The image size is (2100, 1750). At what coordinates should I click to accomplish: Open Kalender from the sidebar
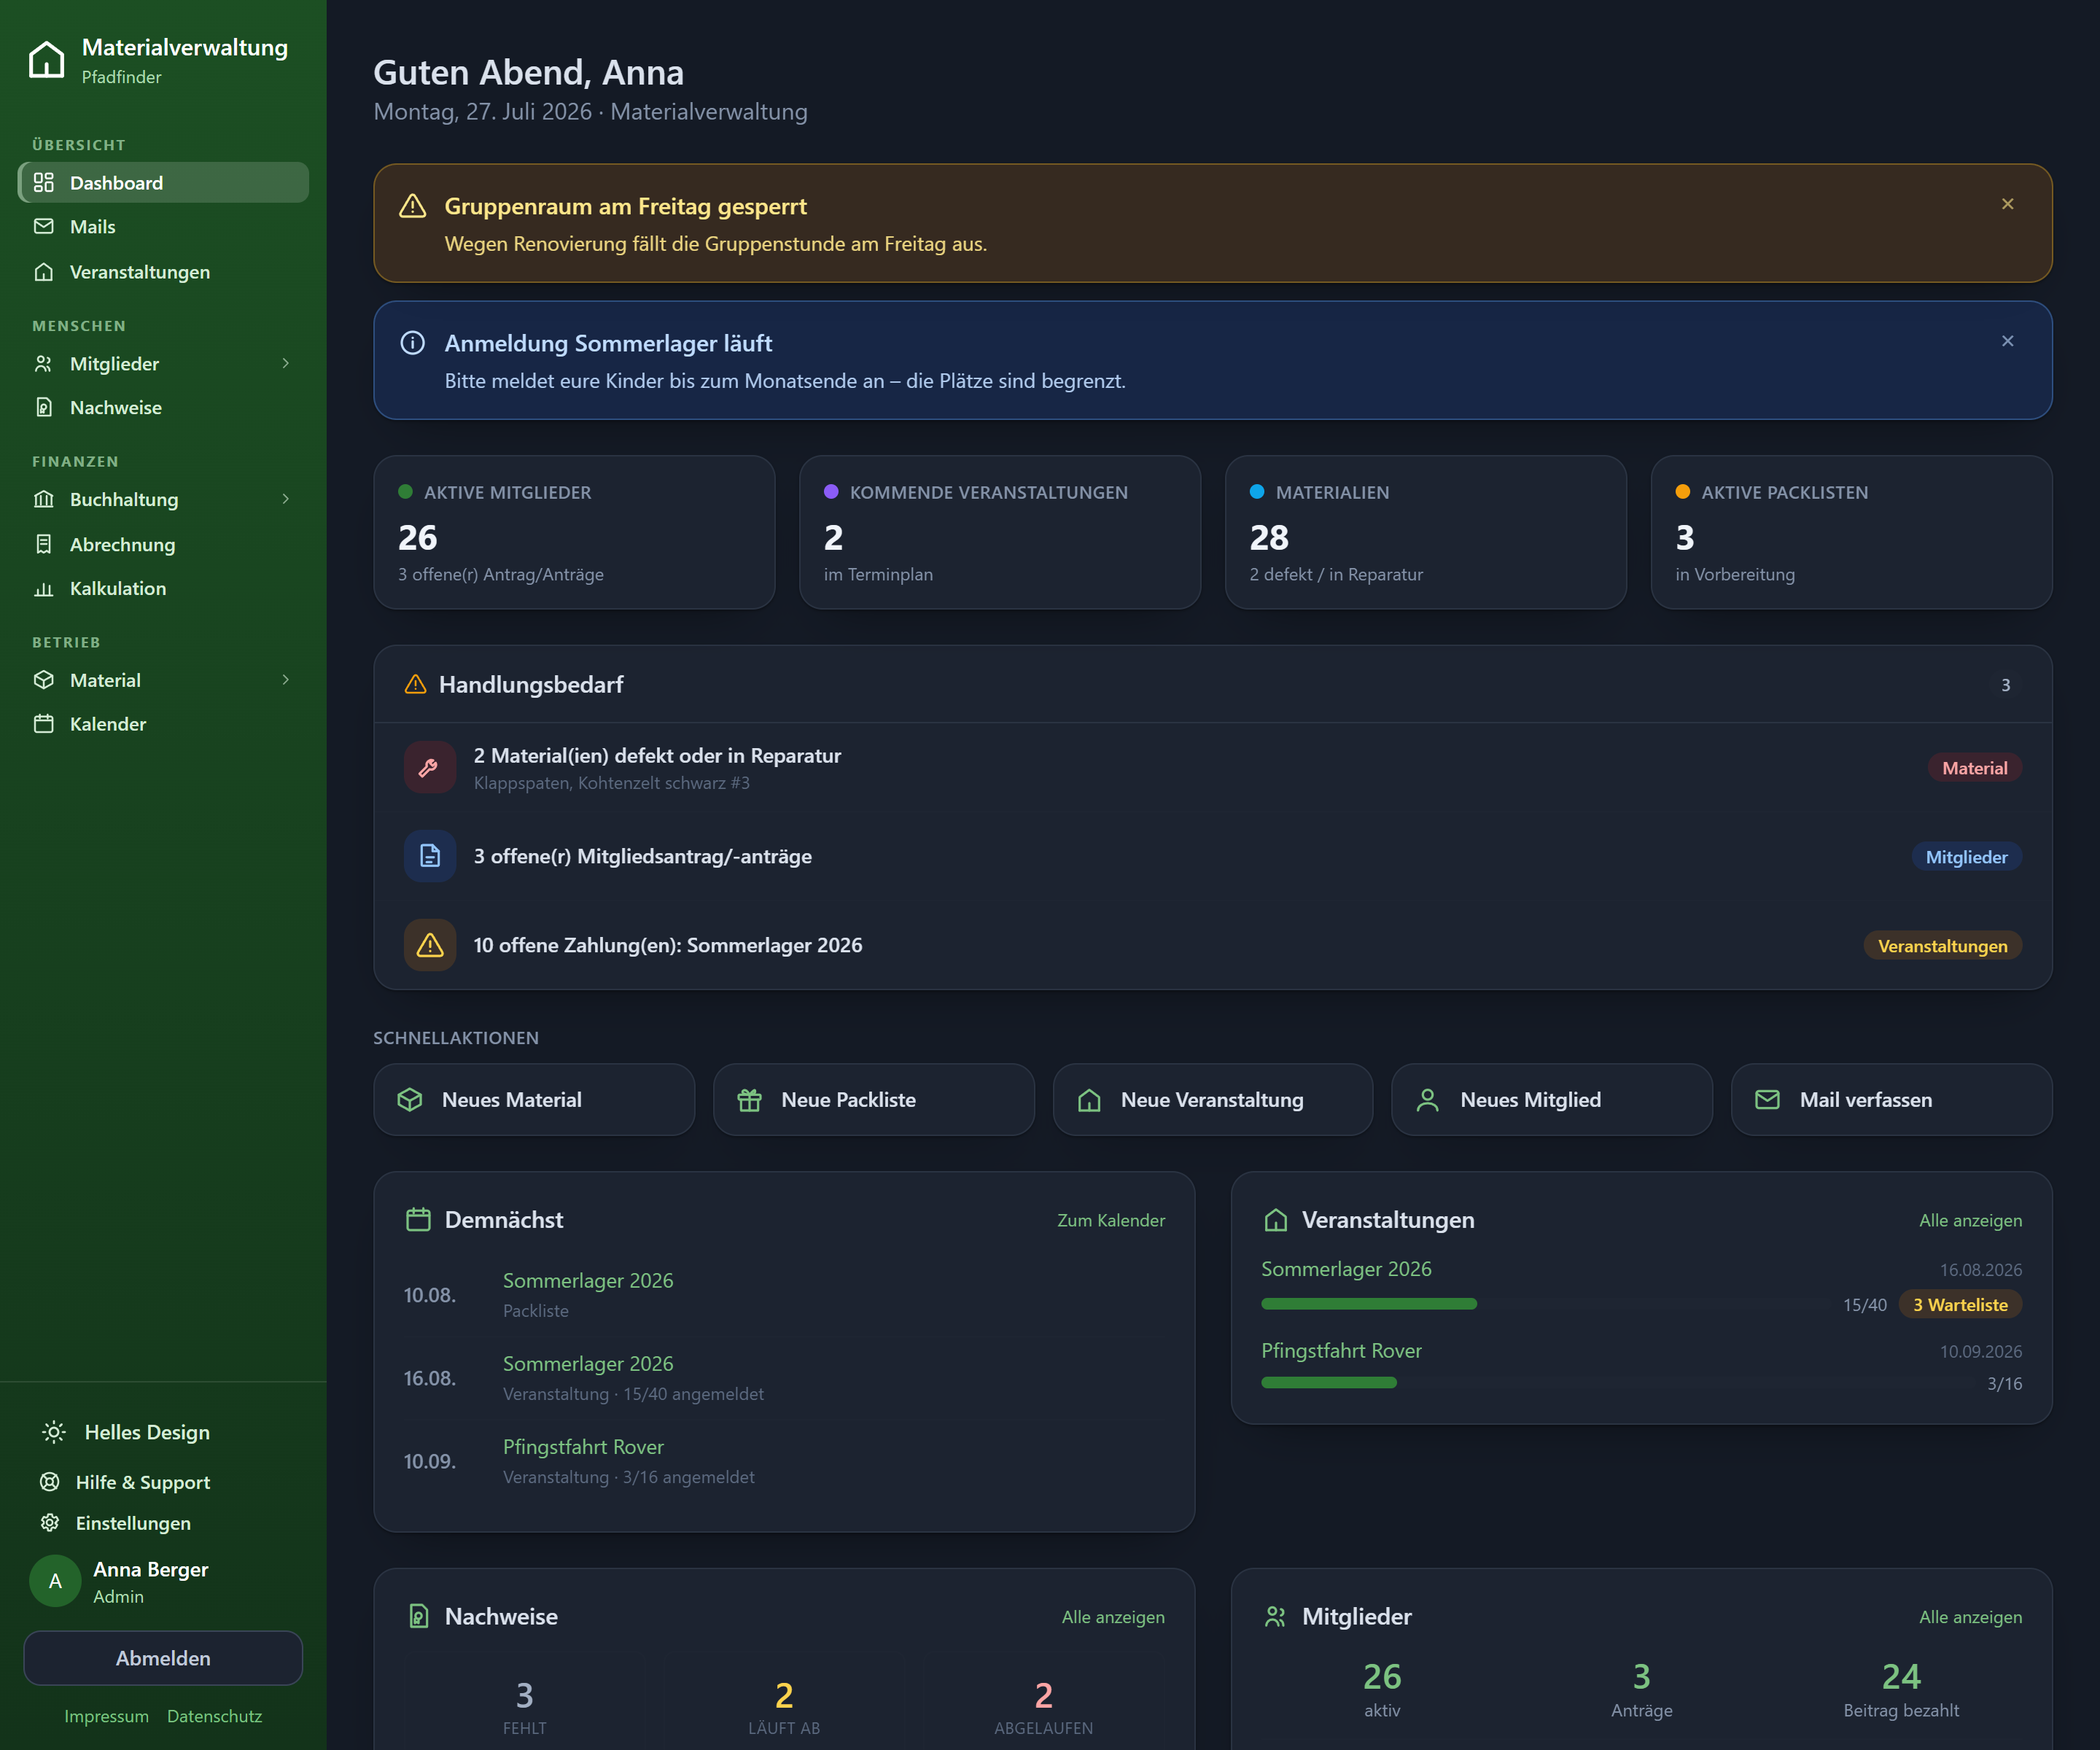(164, 724)
